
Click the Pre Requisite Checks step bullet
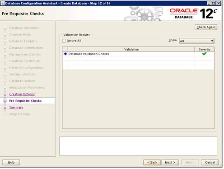5,101
